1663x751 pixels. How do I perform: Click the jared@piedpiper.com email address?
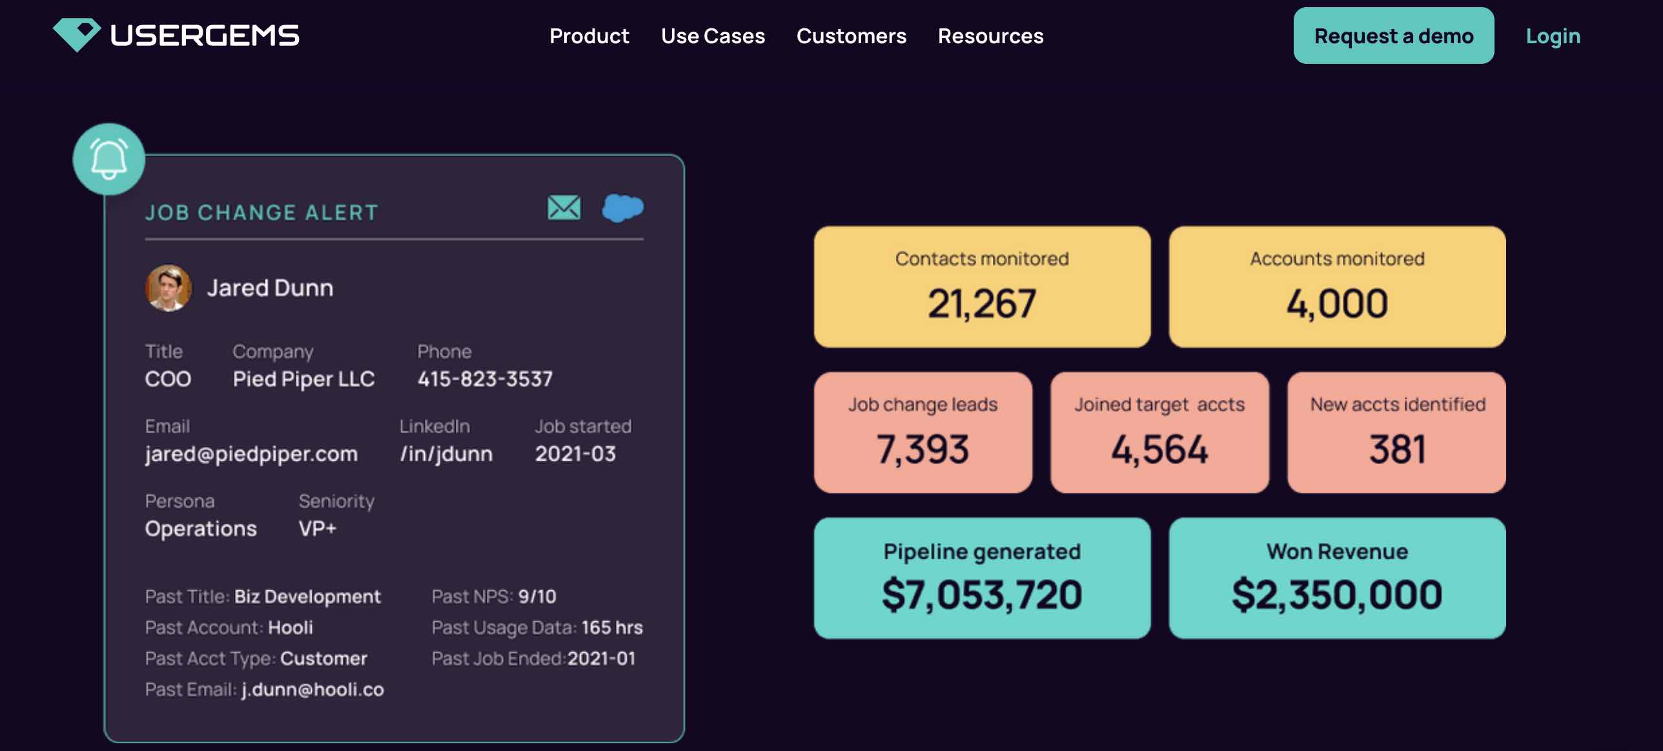coord(251,454)
